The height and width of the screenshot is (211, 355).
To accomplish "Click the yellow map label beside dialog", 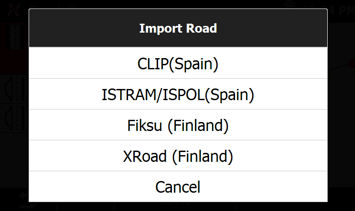I will click(329, 76).
